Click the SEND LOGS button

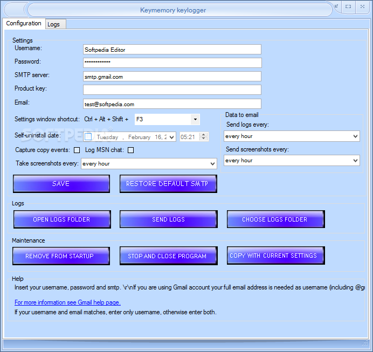[168, 219]
